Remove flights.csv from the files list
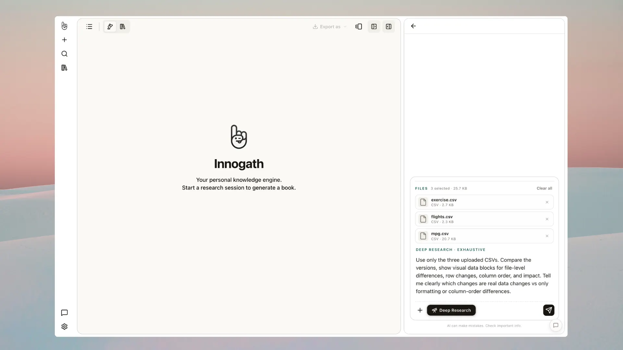This screenshot has height=350, width=623. (x=547, y=219)
